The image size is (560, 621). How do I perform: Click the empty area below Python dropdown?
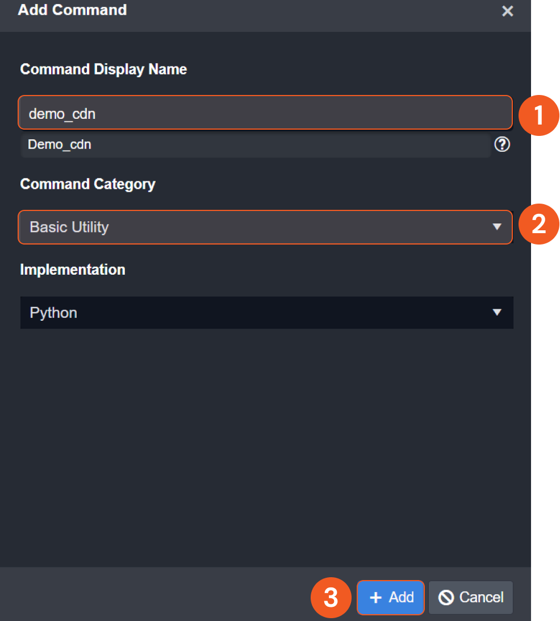[266, 444]
